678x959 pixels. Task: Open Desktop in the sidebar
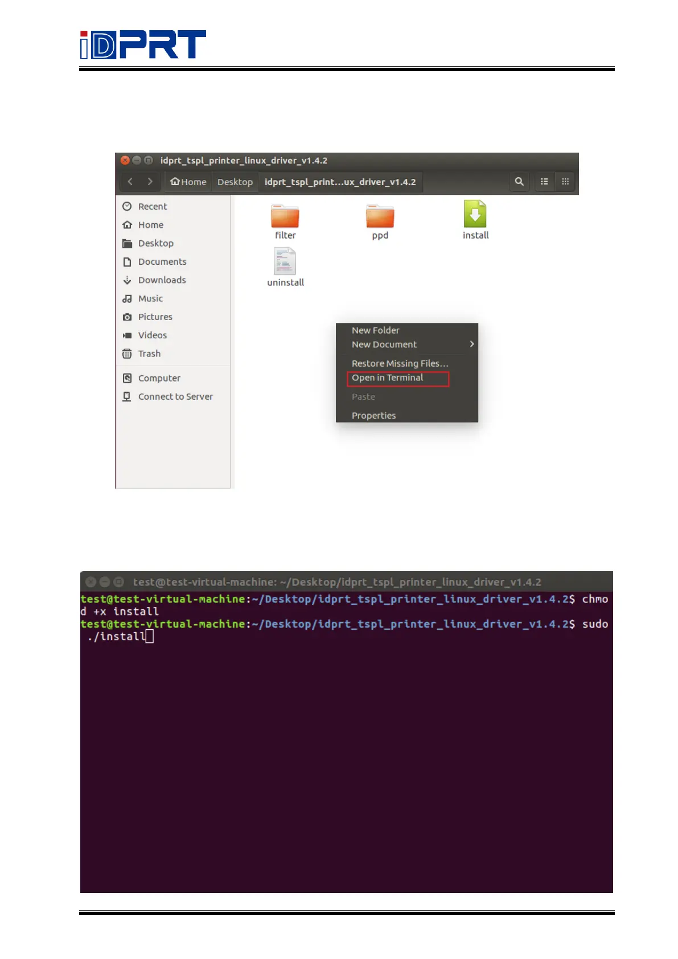pos(156,243)
